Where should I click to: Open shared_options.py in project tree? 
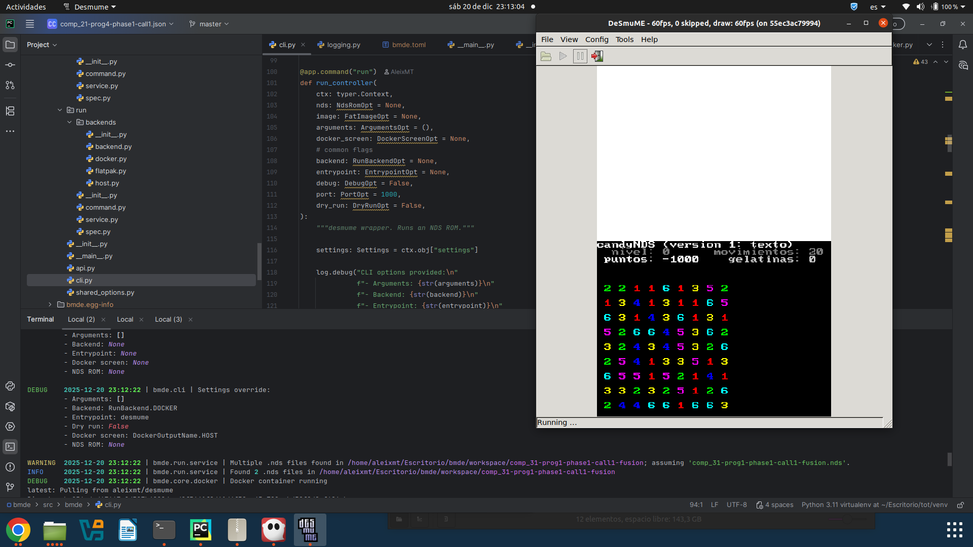tap(105, 292)
